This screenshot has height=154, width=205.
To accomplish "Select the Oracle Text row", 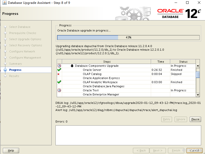I will 126,90.
